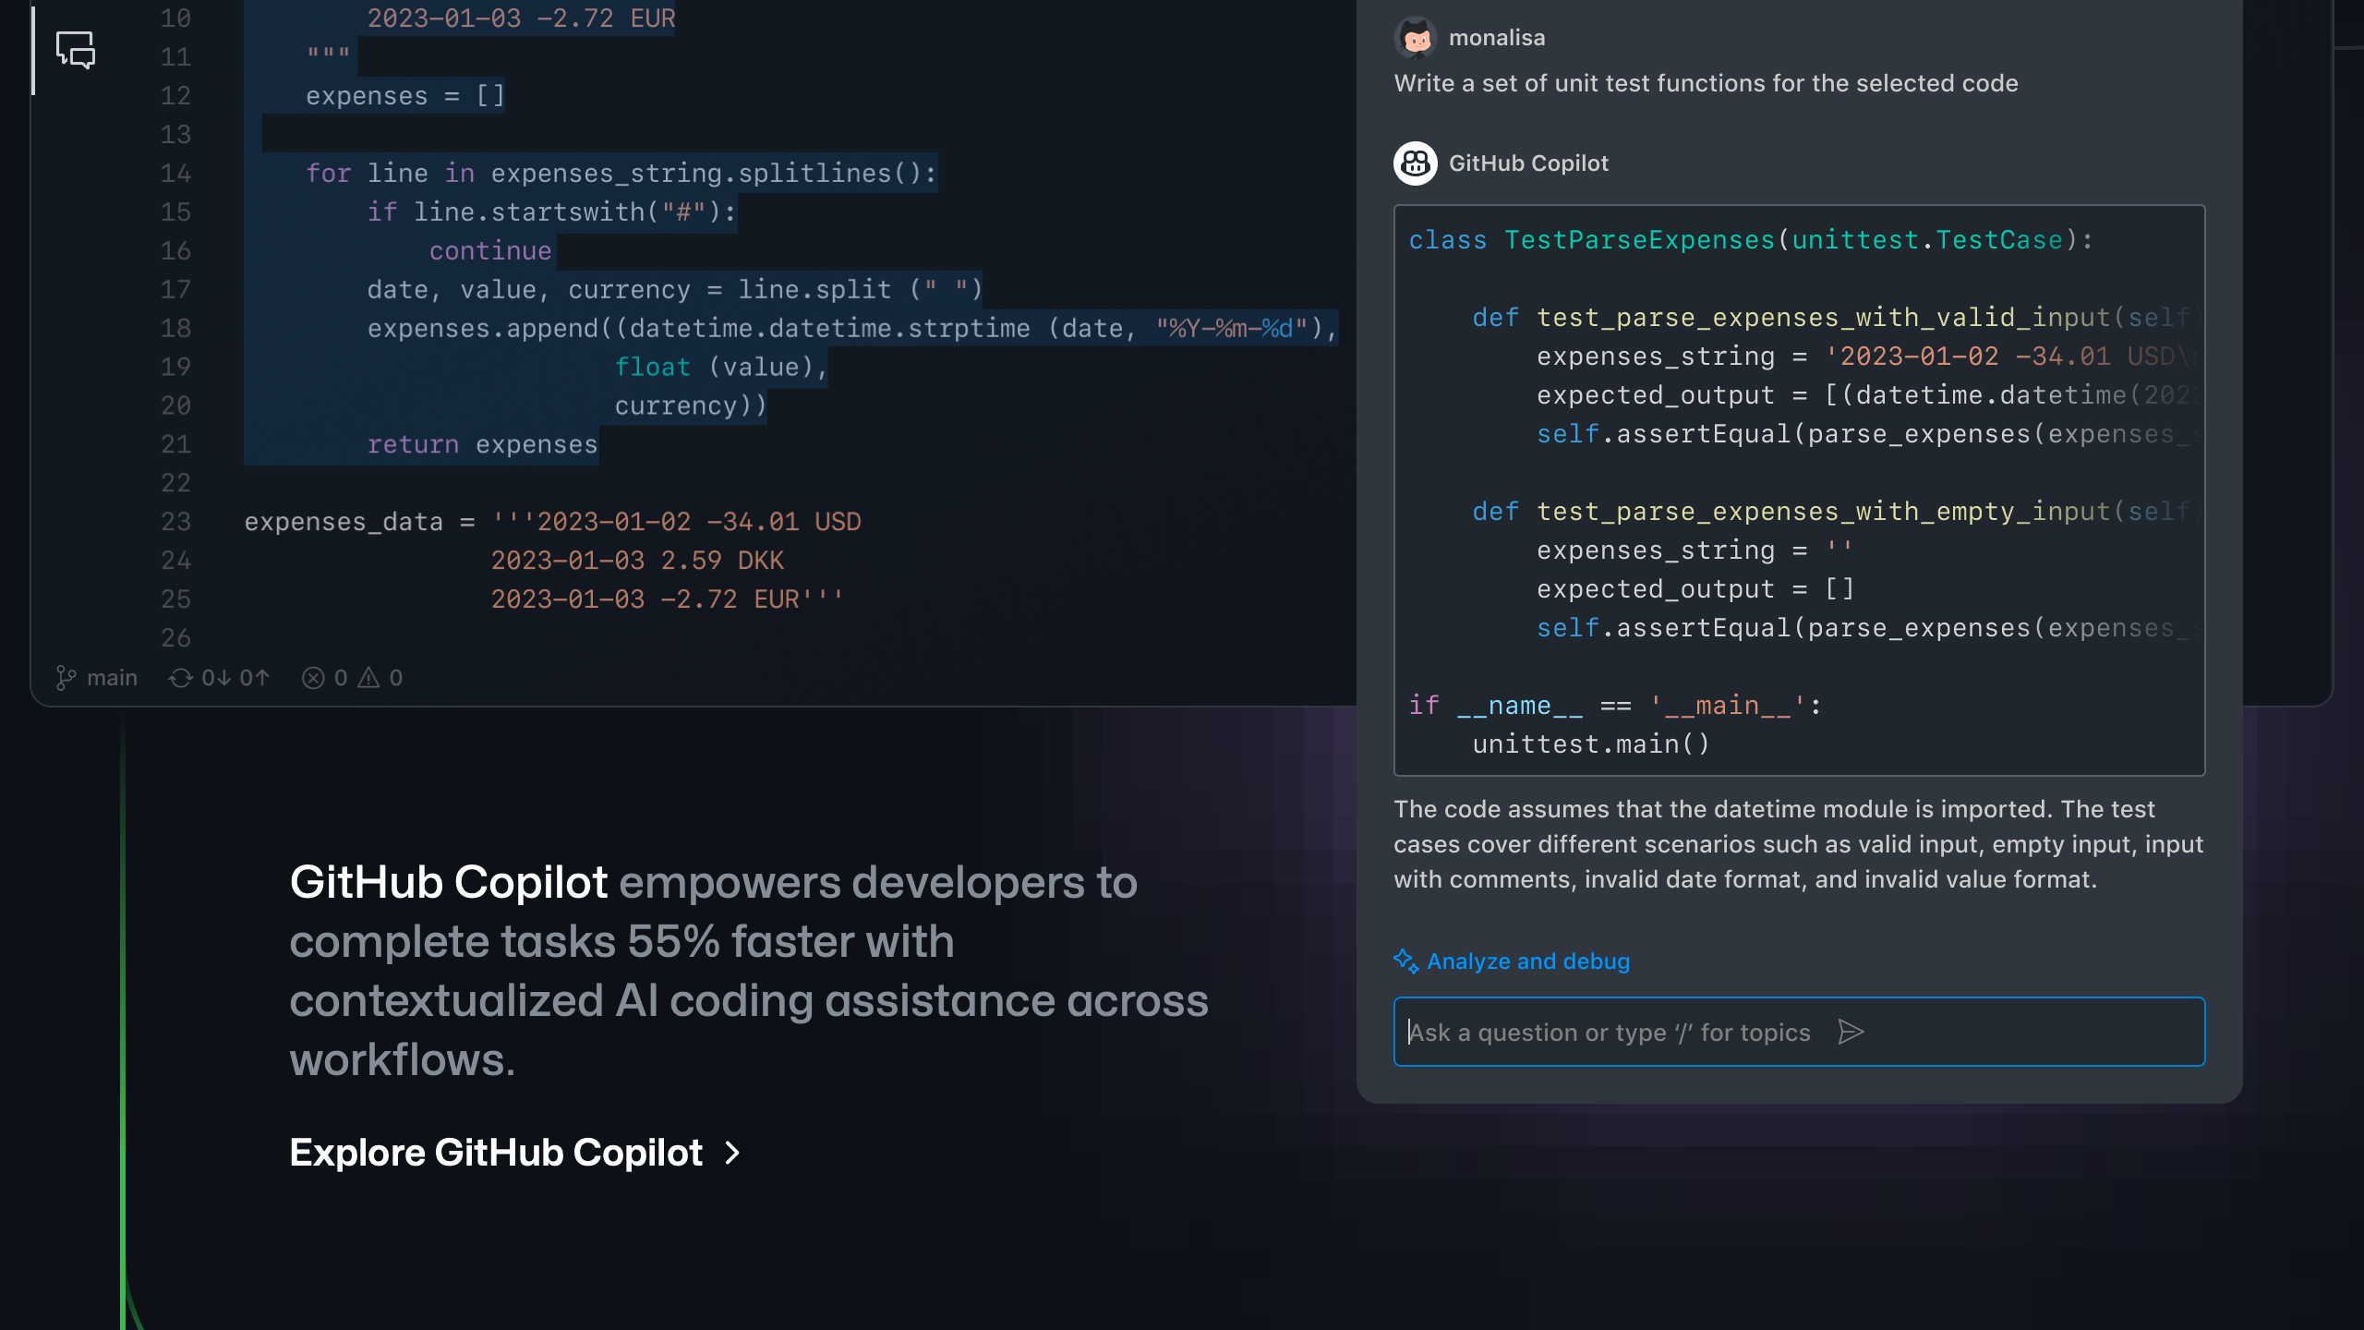The height and width of the screenshot is (1330, 2364).
Task: Click the 'return expenses' code line
Action: pos(483,445)
